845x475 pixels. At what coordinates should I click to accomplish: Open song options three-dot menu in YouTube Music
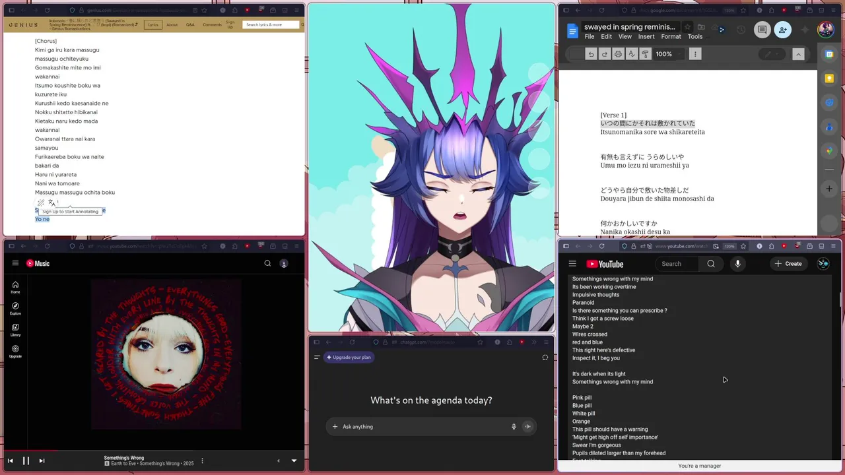[202, 460]
